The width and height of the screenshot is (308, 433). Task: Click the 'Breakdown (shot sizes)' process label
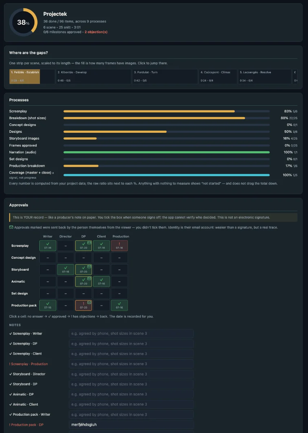(28, 118)
